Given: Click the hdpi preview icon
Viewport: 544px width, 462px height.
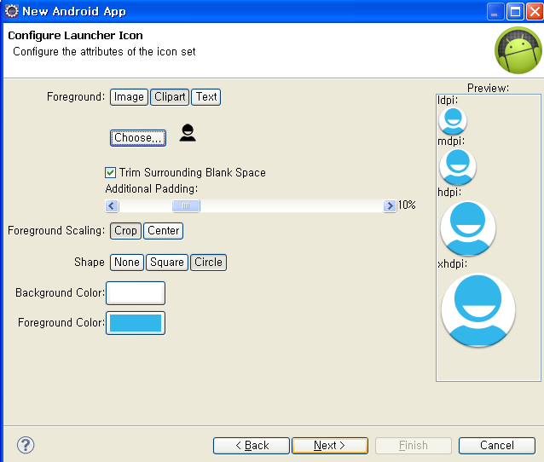Looking at the screenshot, I should click(467, 228).
